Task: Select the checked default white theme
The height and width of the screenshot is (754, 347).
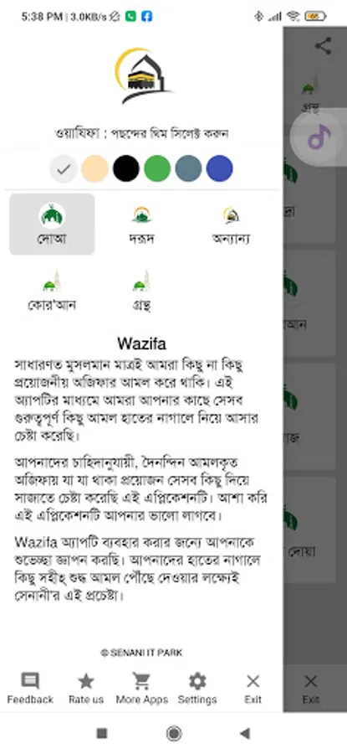Action: point(64,168)
